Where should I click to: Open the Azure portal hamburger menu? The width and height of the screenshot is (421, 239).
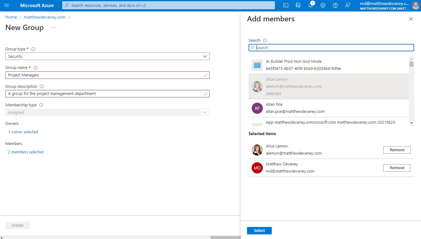coord(7,6)
